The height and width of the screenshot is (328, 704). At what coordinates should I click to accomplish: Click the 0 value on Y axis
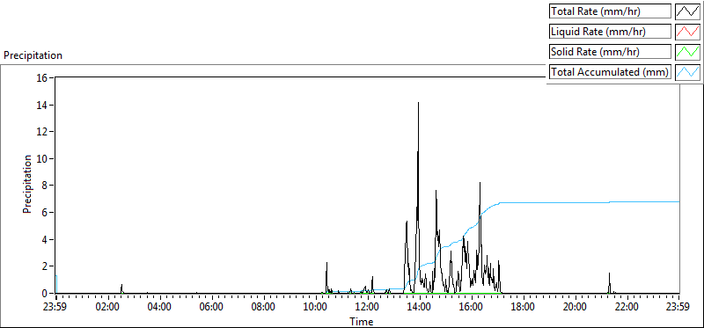click(x=45, y=294)
